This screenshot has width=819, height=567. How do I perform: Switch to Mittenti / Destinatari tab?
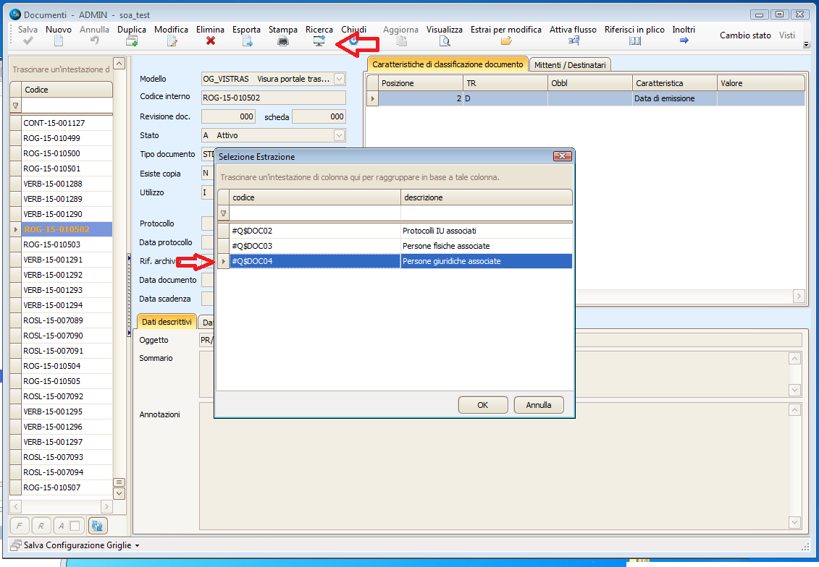pyautogui.click(x=571, y=65)
